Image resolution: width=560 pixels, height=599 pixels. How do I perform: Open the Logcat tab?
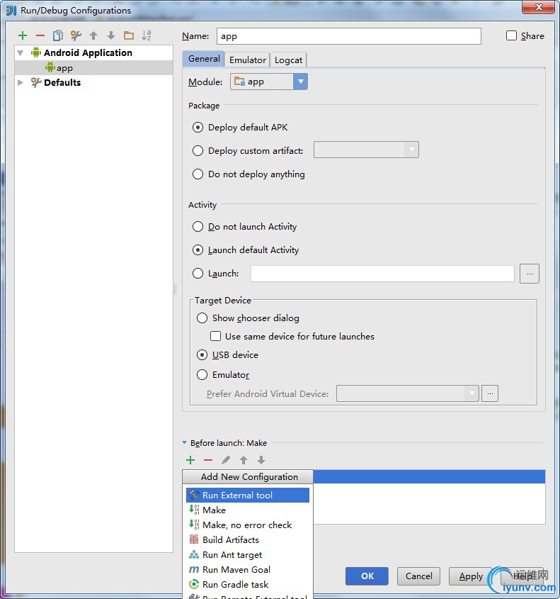click(x=288, y=60)
